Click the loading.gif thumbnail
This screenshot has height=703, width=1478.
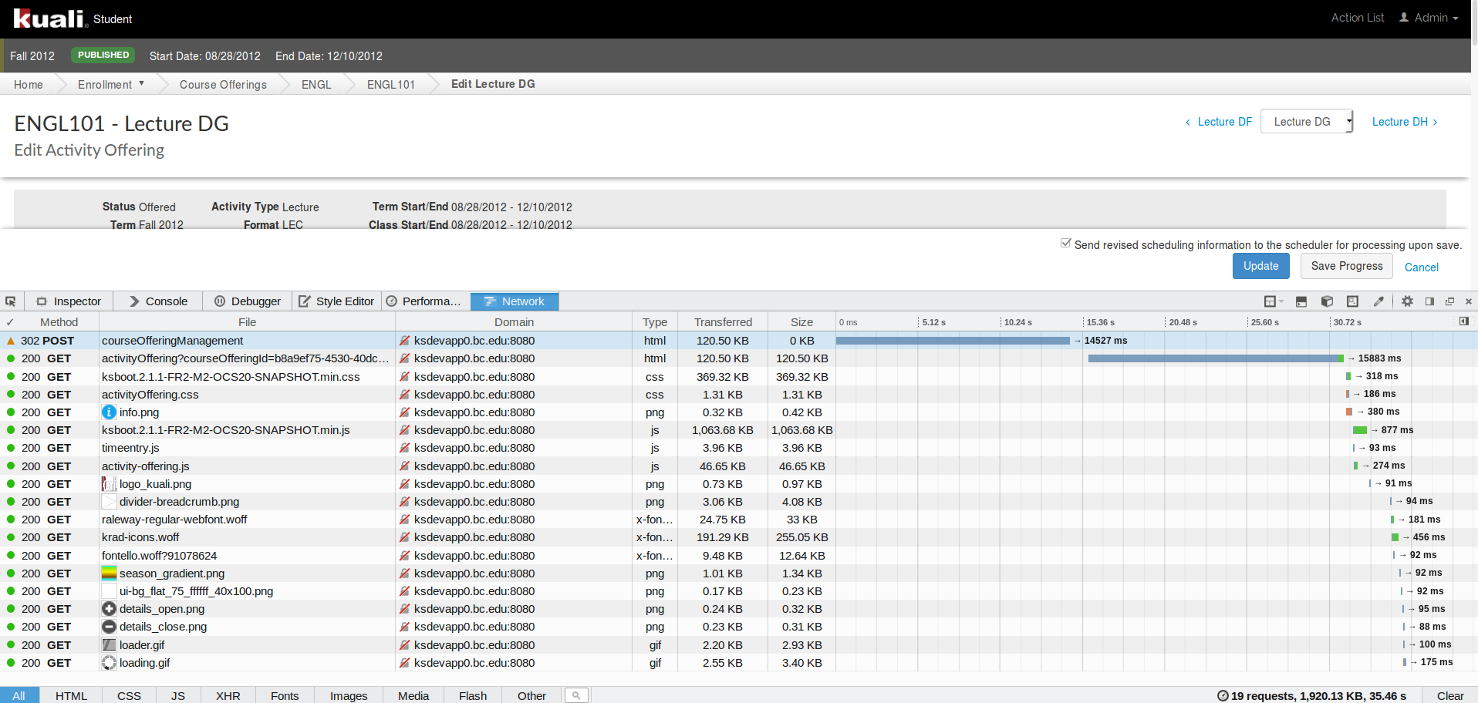point(110,663)
